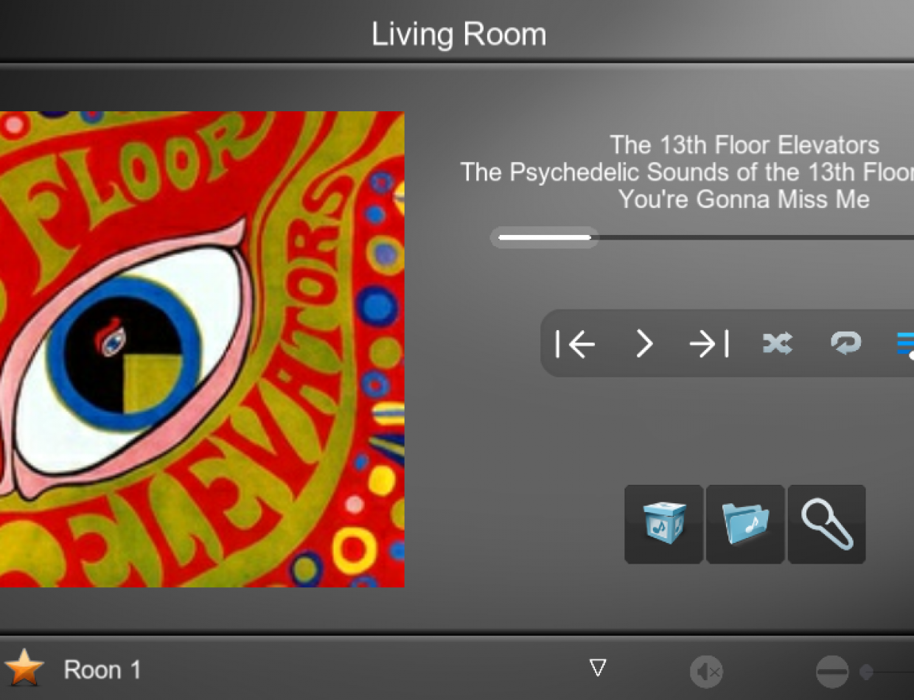Open search with the magnifier icon

[x=826, y=524]
